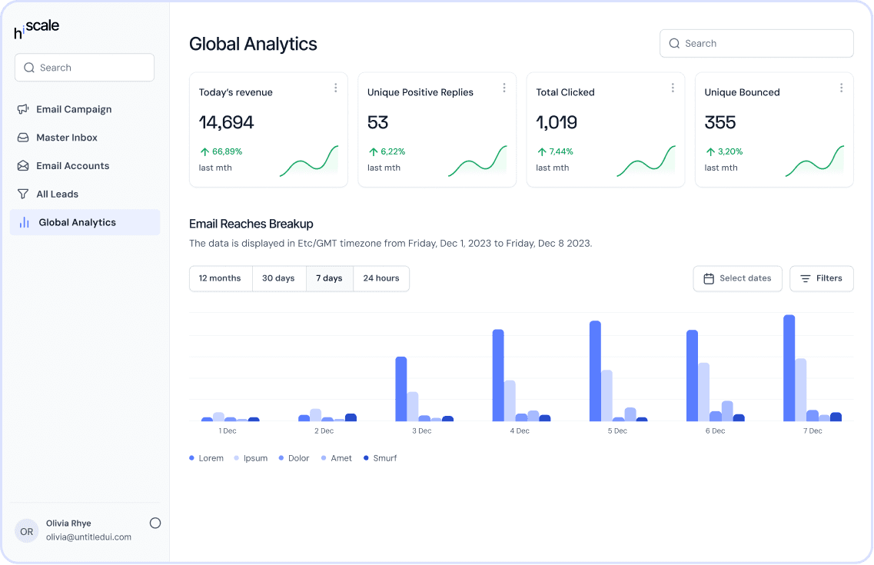This screenshot has width=874, height=565.
Task: Click the sidebar search magnifier icon
Action: (29, 68)
